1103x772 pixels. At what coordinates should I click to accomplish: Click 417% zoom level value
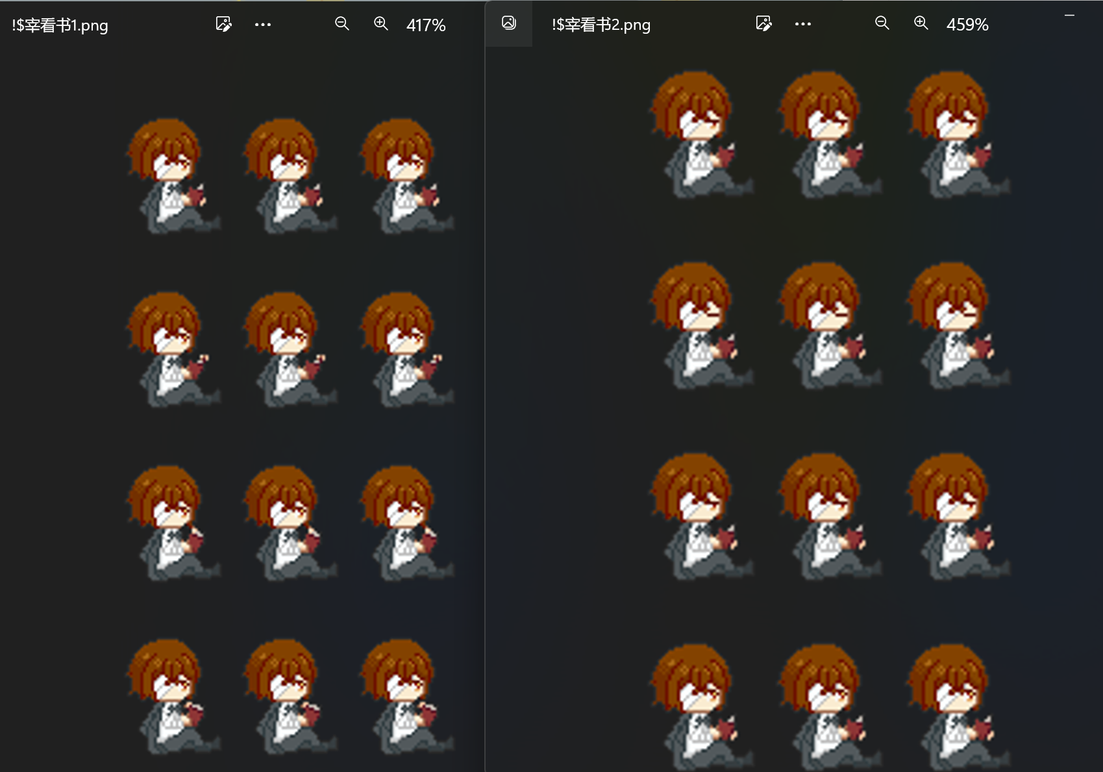tap(426, 25)
